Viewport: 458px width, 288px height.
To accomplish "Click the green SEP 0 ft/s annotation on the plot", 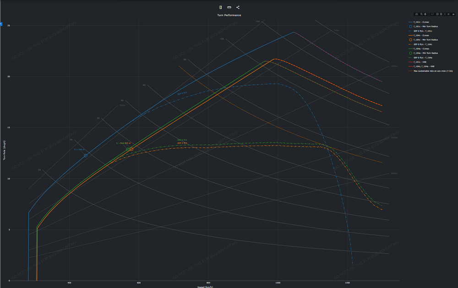I will (182, 140).
